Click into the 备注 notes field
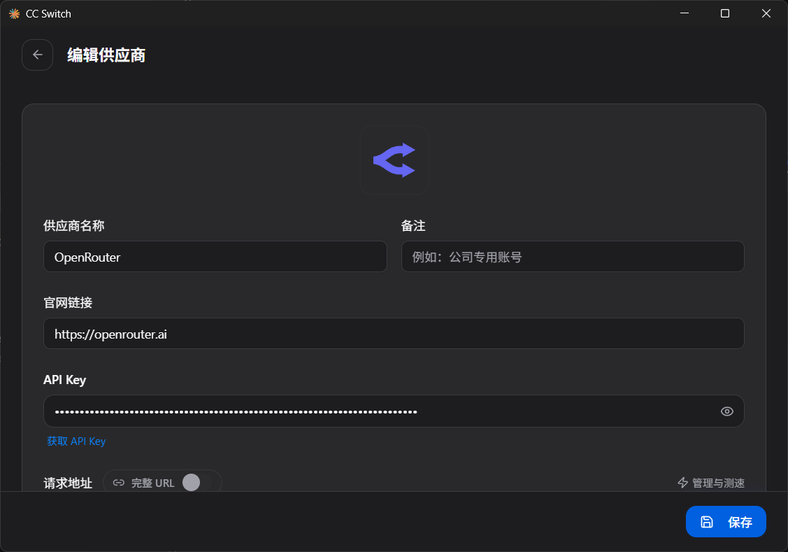788x552 pixels. (573, 257)
